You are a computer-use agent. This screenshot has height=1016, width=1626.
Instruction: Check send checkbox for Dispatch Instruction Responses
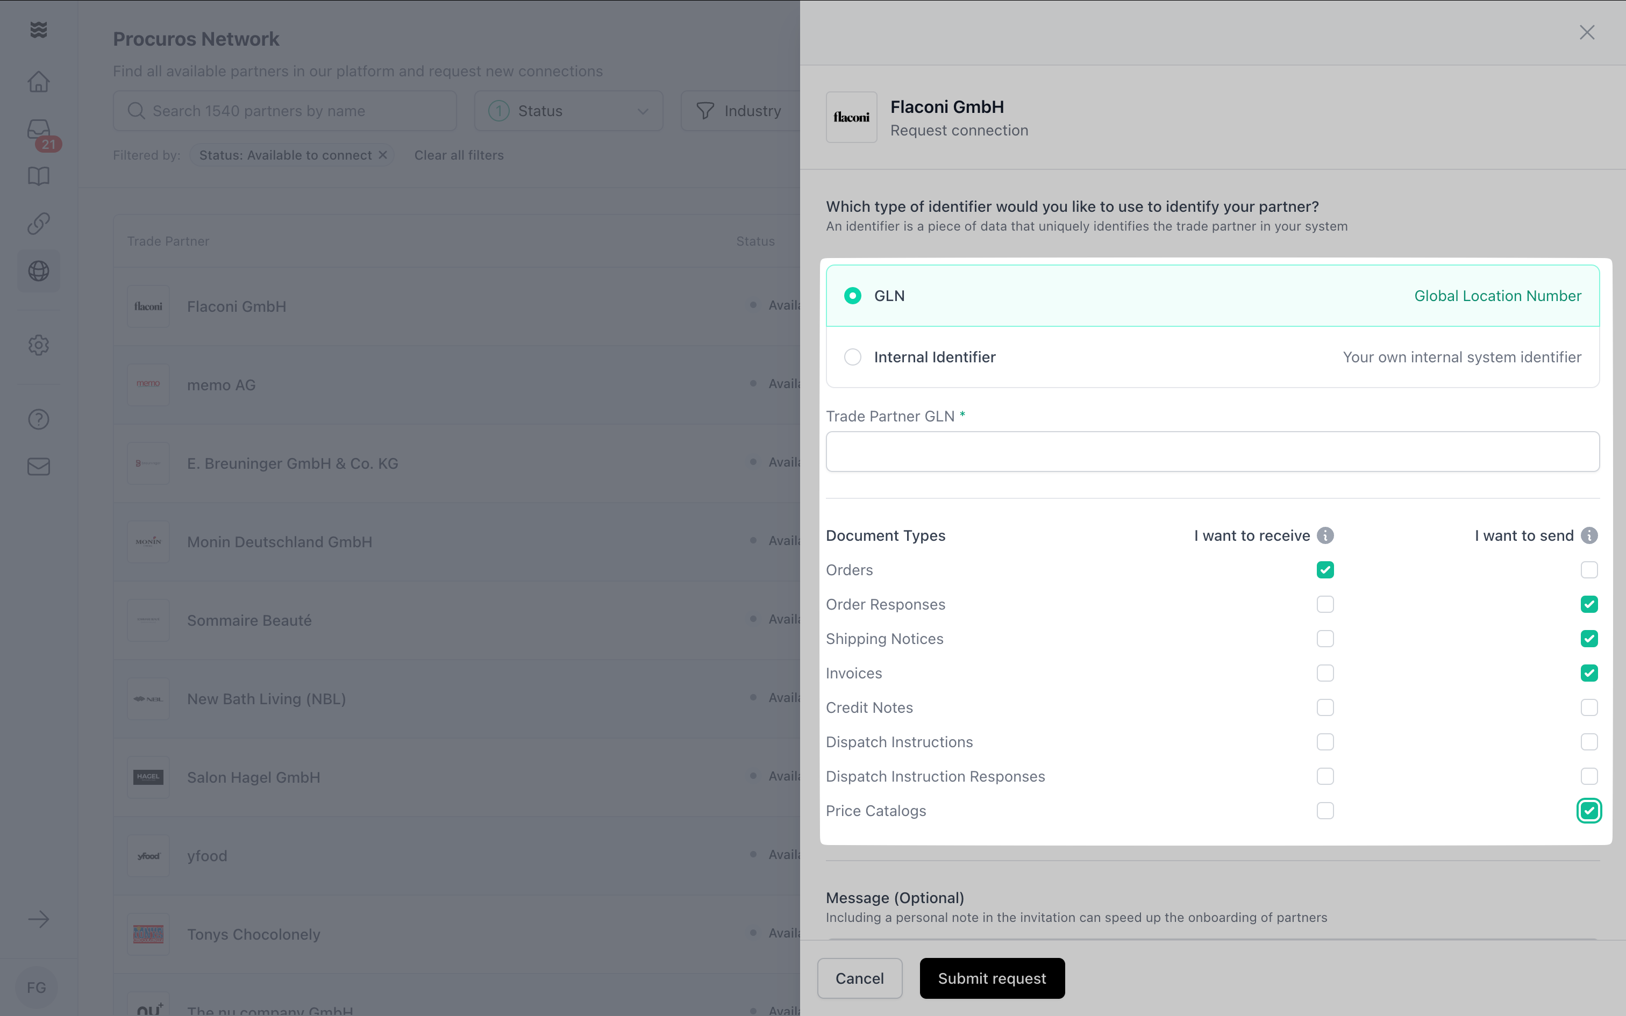(1589, 776)
